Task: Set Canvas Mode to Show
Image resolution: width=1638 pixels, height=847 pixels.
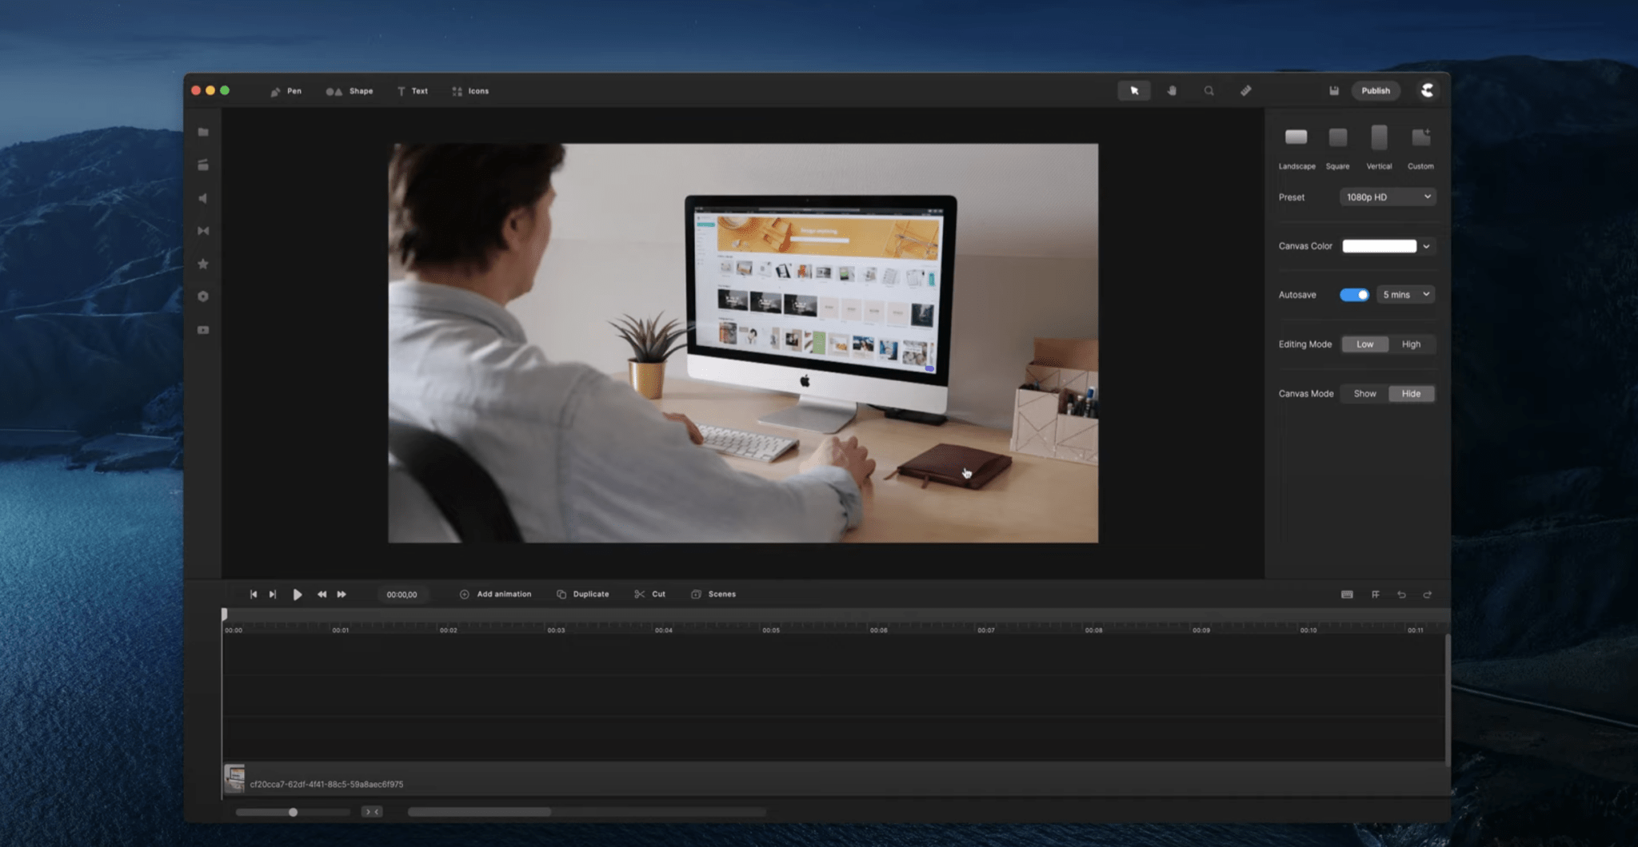Action: (1364, 393)
